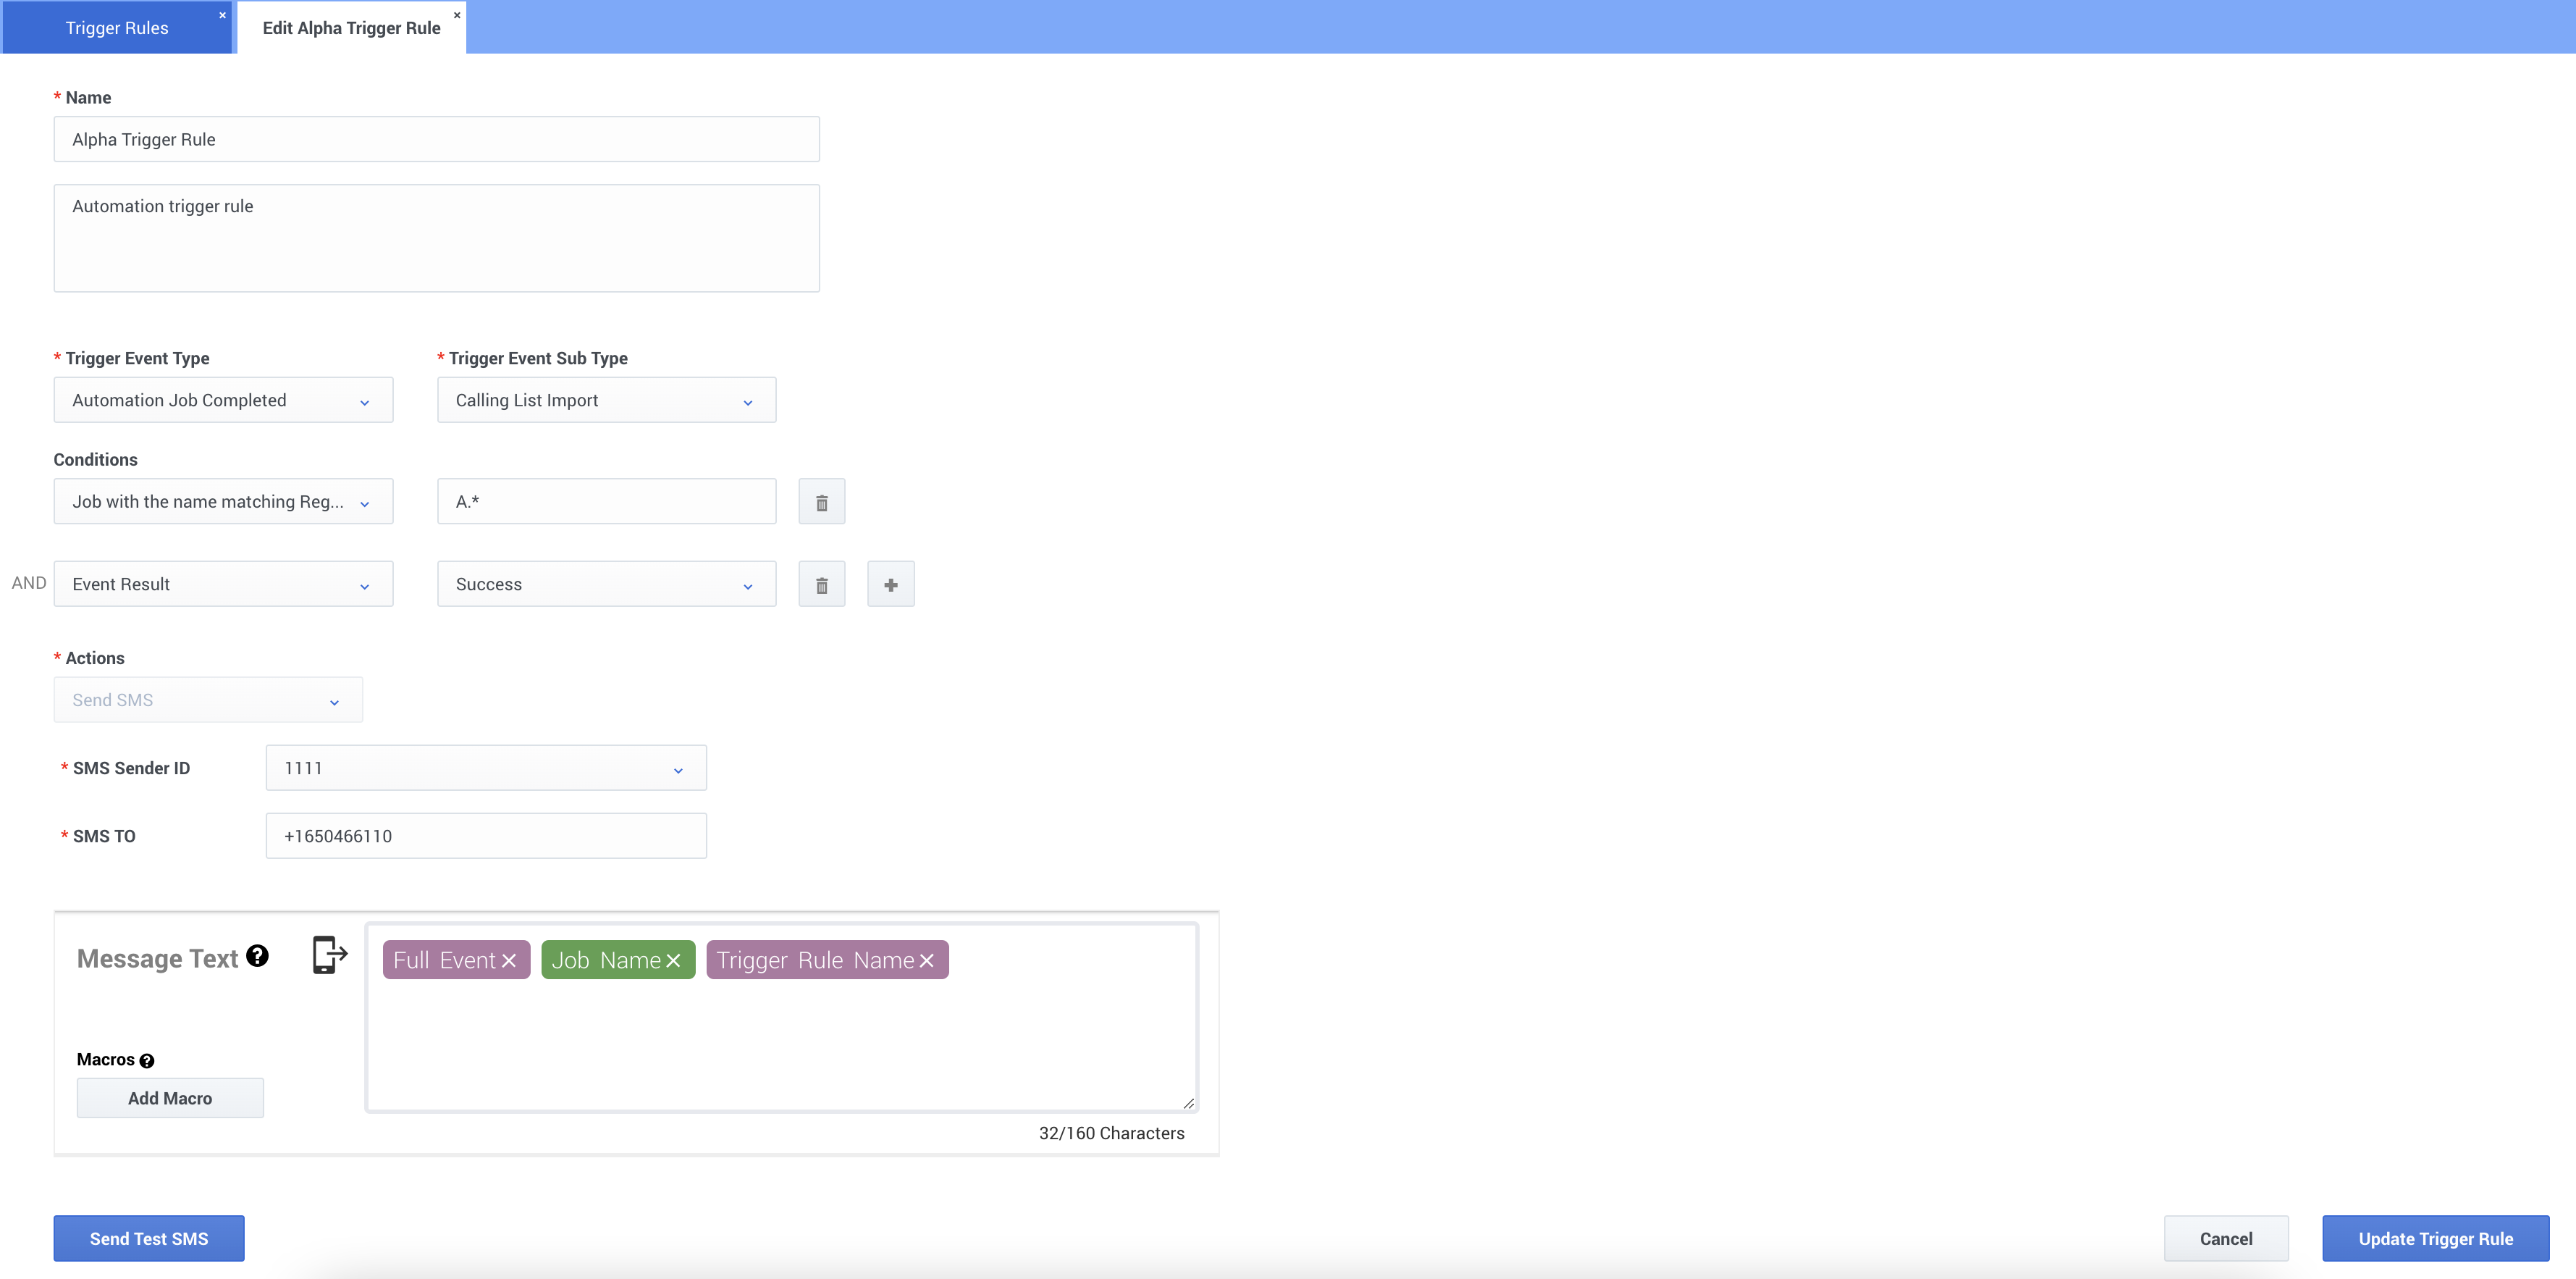Remove the Full Event macro tag
Viewport: 2576px width, 1279px height.
tap(509, 961)
